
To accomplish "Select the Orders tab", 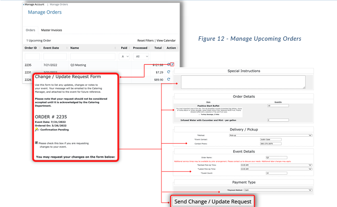I will click(x=31, y=30).
